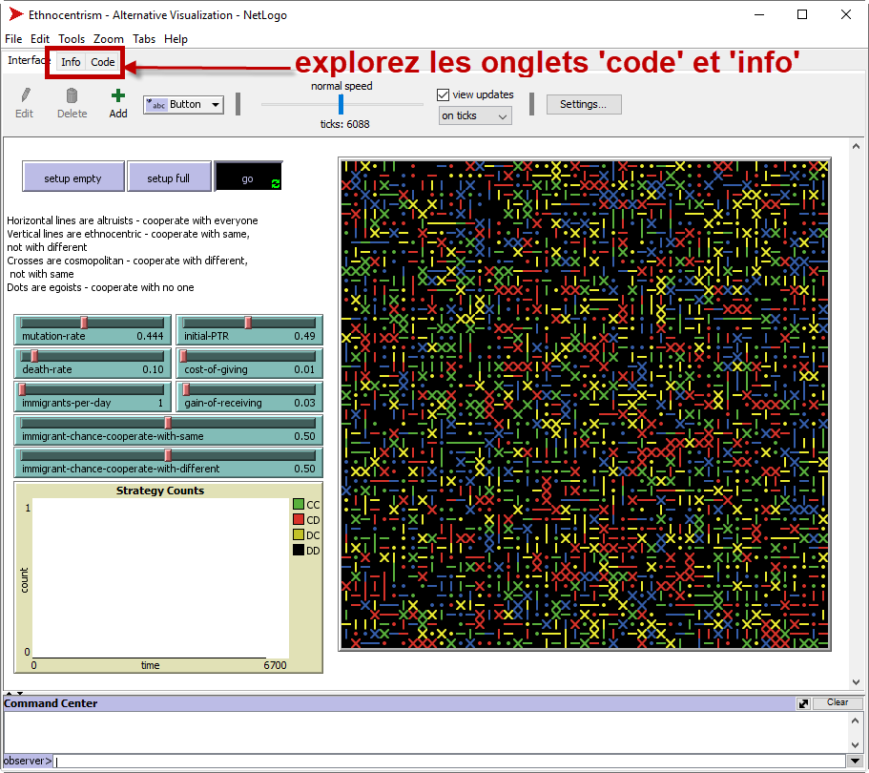Viewport: 869px width, 773px height.
Task: Pop out the Command Center with arrow icon
Action: pyautogui.click(x=803, y=703)
